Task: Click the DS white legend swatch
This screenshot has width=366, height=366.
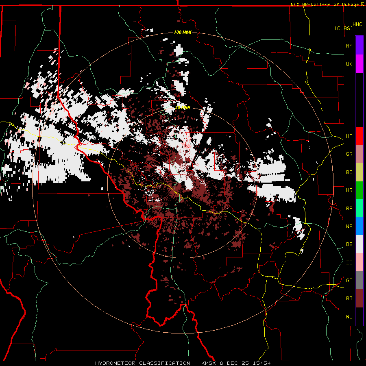Action: [x=359, y=244]
